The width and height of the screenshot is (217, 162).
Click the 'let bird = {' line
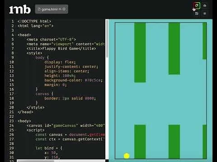click(x=49, y=148)
